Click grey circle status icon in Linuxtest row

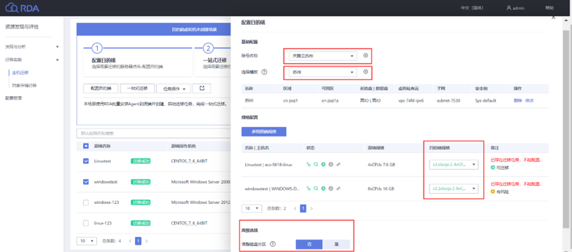330,165
